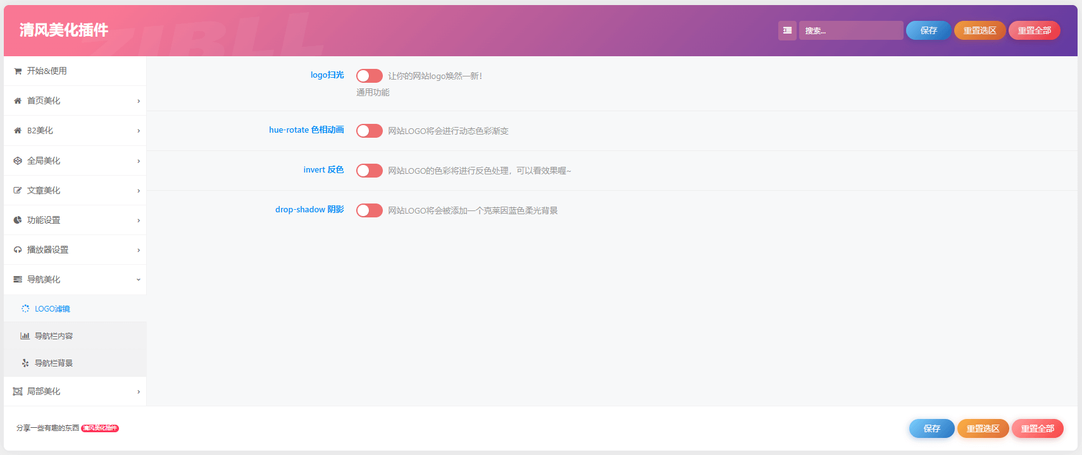Open the 播放器设置 menu label

47,250
